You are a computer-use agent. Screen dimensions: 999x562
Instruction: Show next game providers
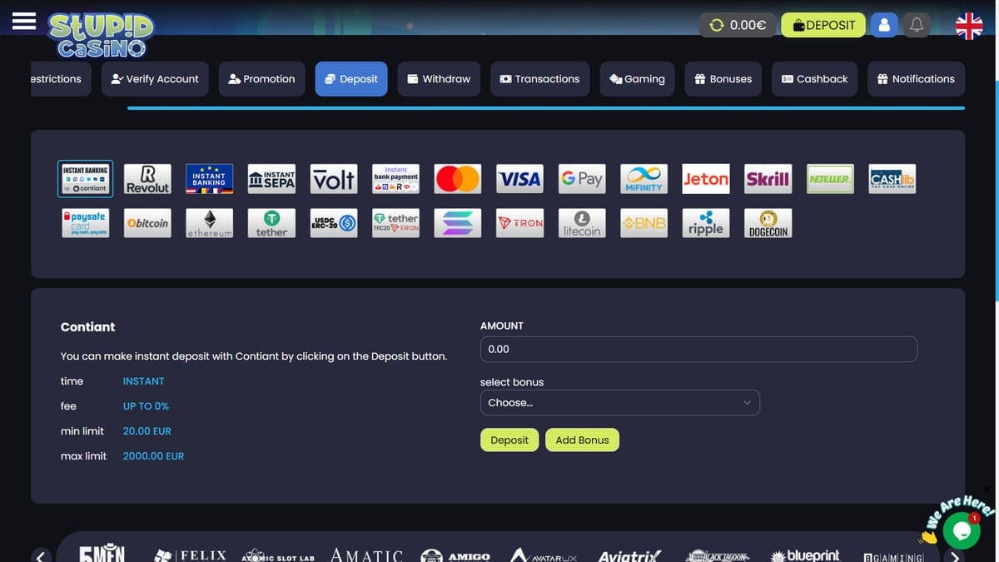click(x=956, y=556)
